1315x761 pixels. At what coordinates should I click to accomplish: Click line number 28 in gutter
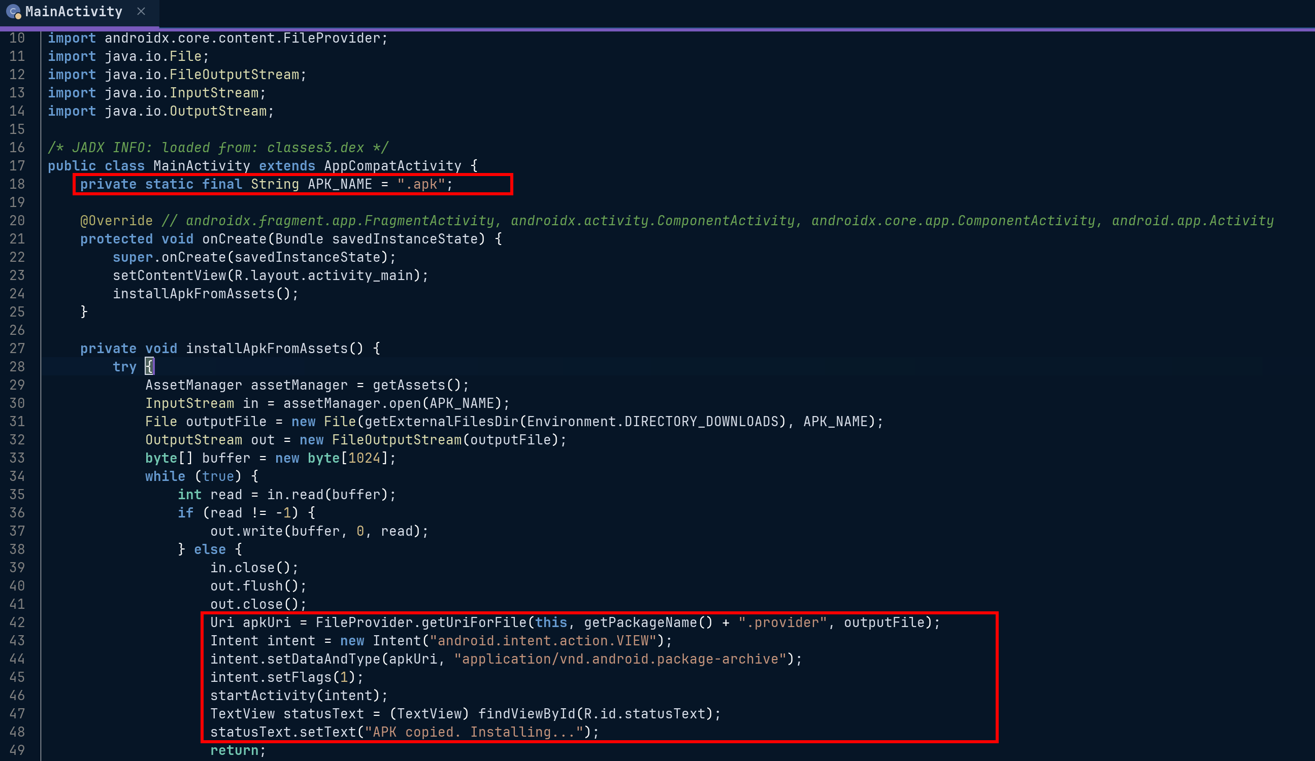pos(17,367)
